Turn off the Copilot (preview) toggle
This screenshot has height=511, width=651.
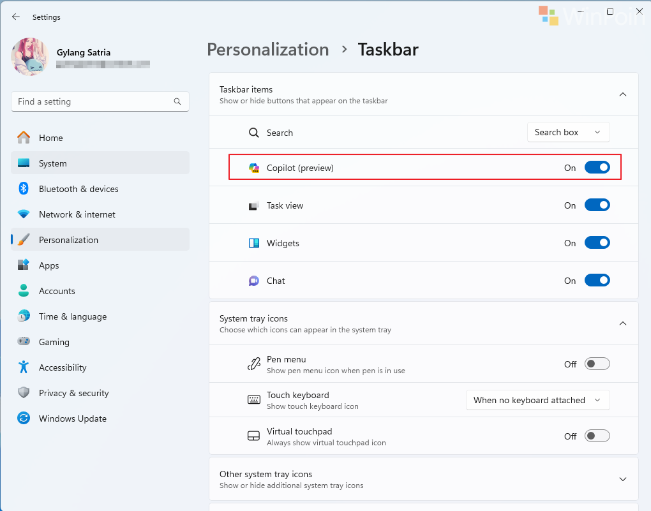click(x=597, y=168)
